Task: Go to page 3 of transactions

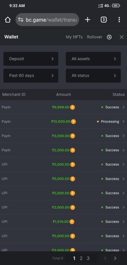Action: pos(88,258)
